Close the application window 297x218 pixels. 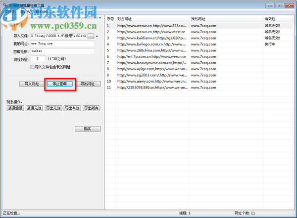(x=289, y=5)
